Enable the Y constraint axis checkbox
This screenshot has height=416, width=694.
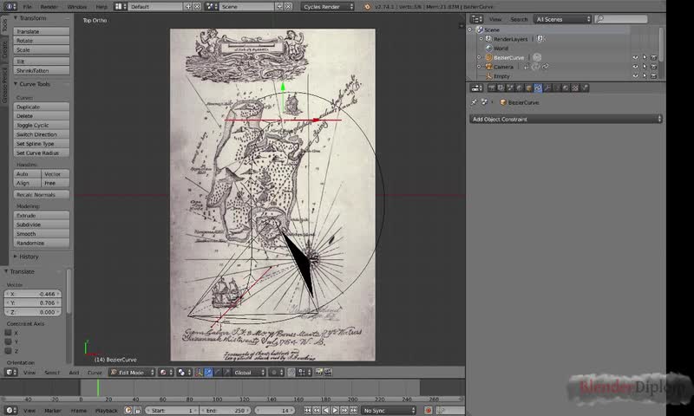pos(8,341)
